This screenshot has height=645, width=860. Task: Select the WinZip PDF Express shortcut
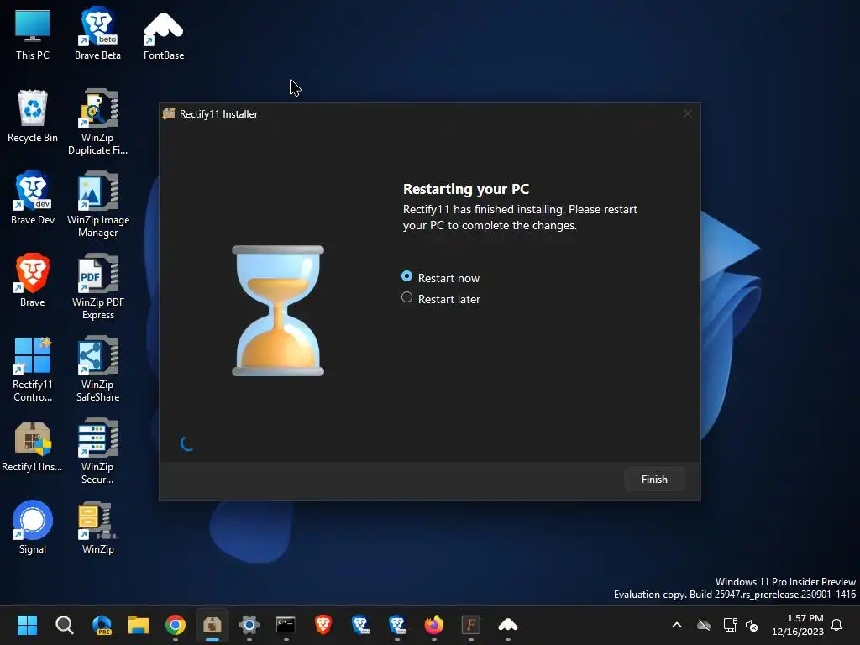98,286
